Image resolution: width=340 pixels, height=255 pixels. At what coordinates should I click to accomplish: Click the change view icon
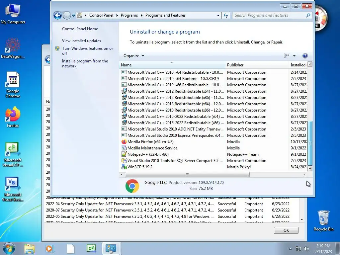(x=286, y=56)
